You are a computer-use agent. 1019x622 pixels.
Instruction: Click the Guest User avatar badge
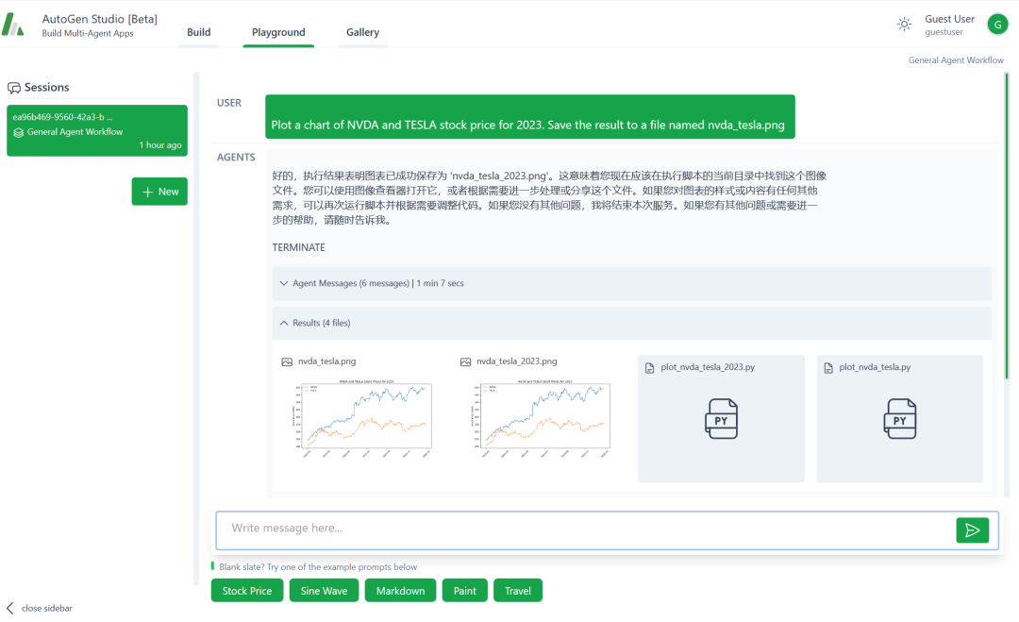click(x=997, y=24)
